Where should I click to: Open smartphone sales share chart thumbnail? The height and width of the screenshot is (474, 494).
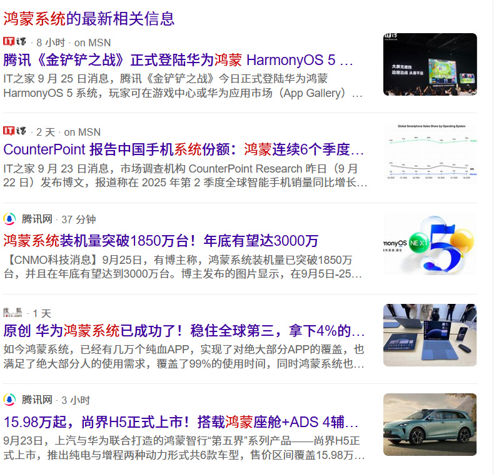430,153
